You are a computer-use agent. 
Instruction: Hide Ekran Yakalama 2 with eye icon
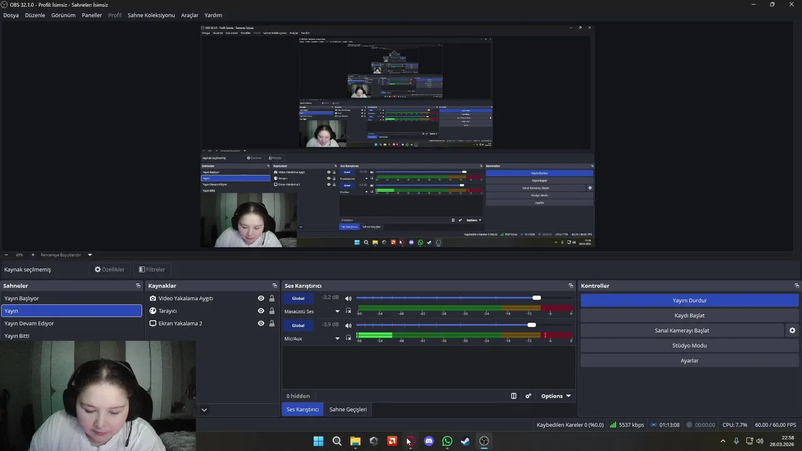coord(261,323)
